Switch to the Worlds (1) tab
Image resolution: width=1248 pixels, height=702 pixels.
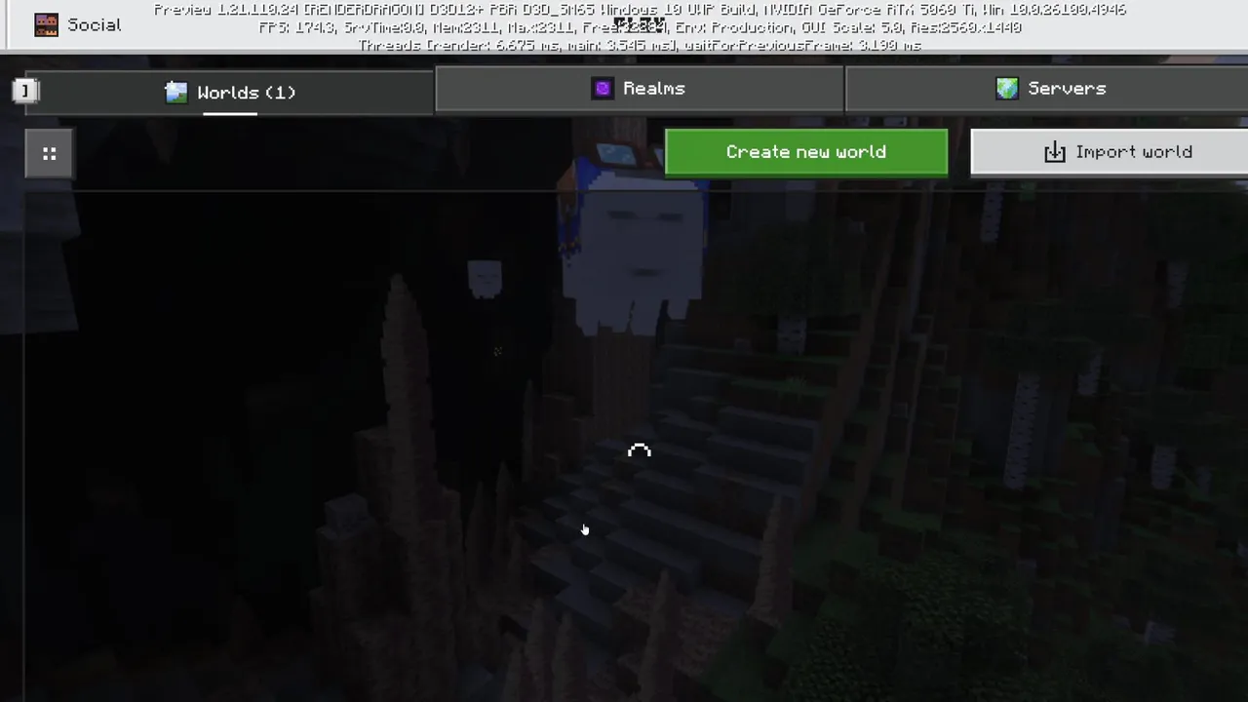point(230,93)
